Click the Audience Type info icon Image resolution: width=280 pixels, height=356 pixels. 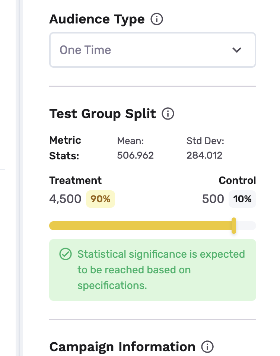pyautogui.click(x=157, y=19)
